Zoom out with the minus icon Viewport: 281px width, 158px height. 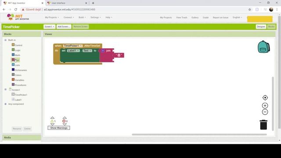265,112
